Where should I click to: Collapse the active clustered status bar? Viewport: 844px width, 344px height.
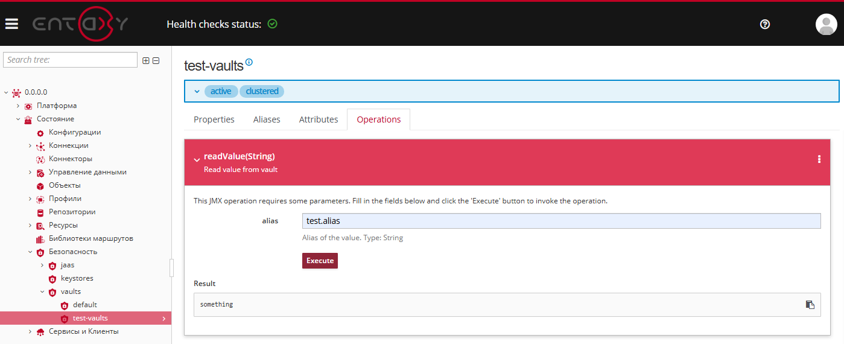coord(197,92)
